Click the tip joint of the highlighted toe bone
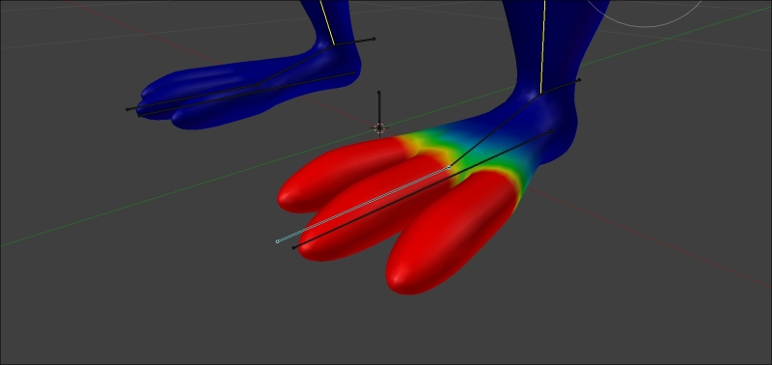This screenshot has height=365, width=772. point(277,241)
